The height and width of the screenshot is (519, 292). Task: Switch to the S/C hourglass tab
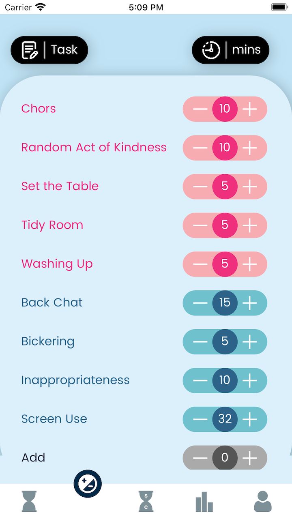click(146, 501)
